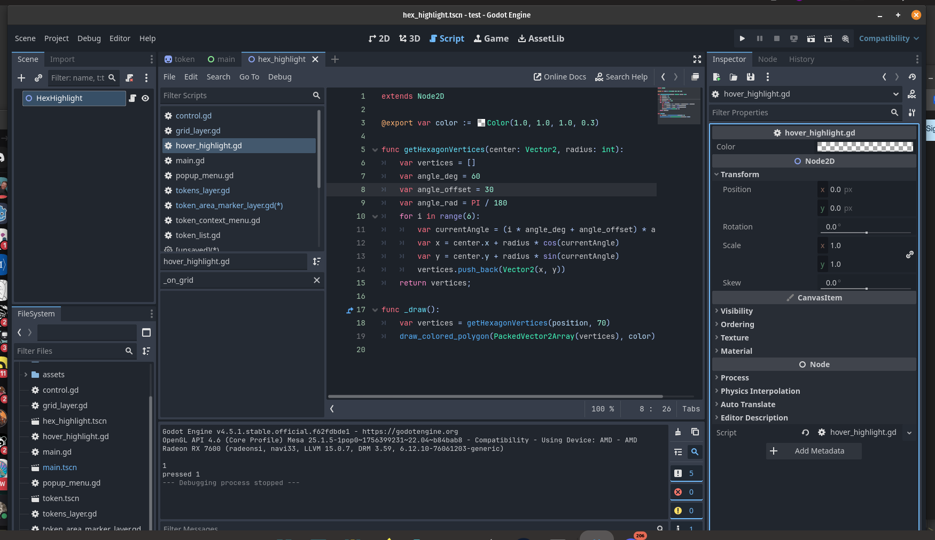935x540 pixels.
Task: Open the Color property swatch
Action: pyautogui.click(x=864, y=147)
